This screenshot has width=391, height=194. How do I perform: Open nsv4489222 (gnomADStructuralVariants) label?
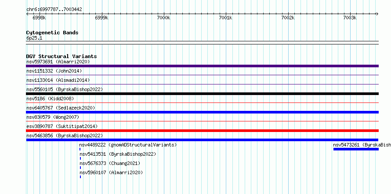(128, 145)
